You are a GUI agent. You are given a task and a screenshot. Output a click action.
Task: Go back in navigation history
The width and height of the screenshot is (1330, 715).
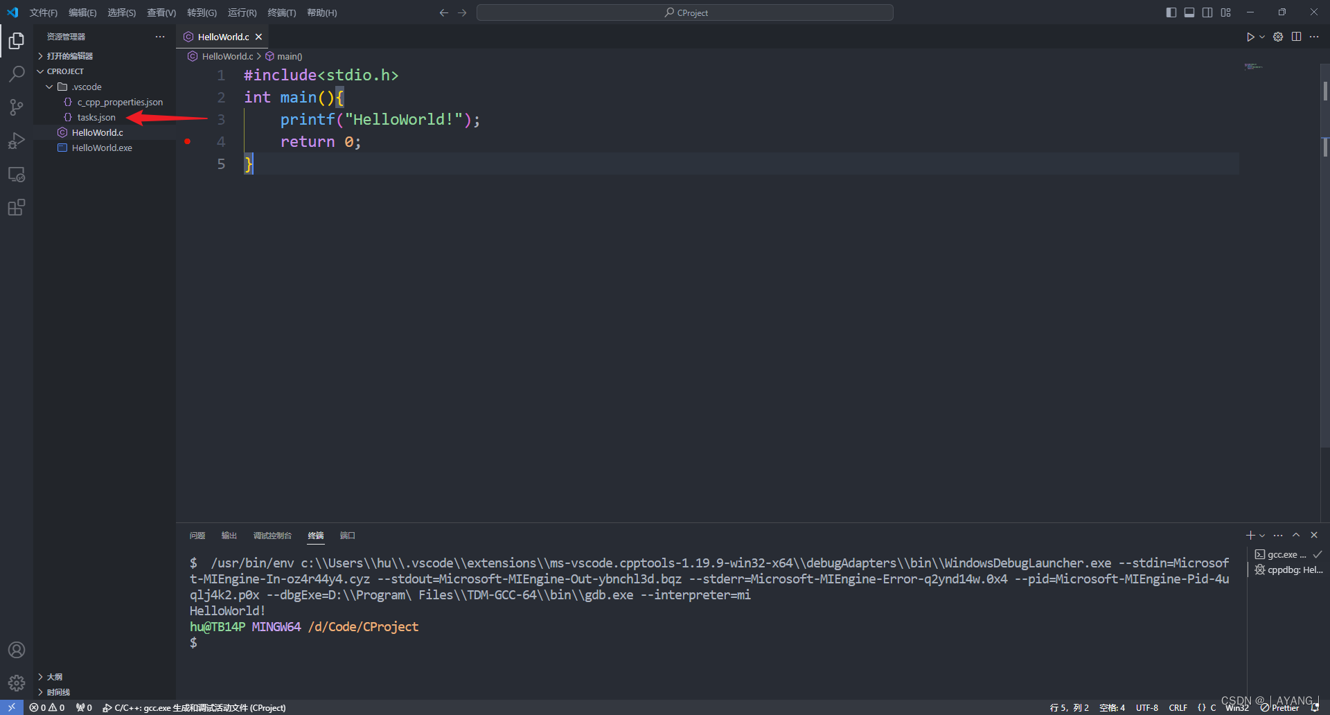[x=444, y=12]
